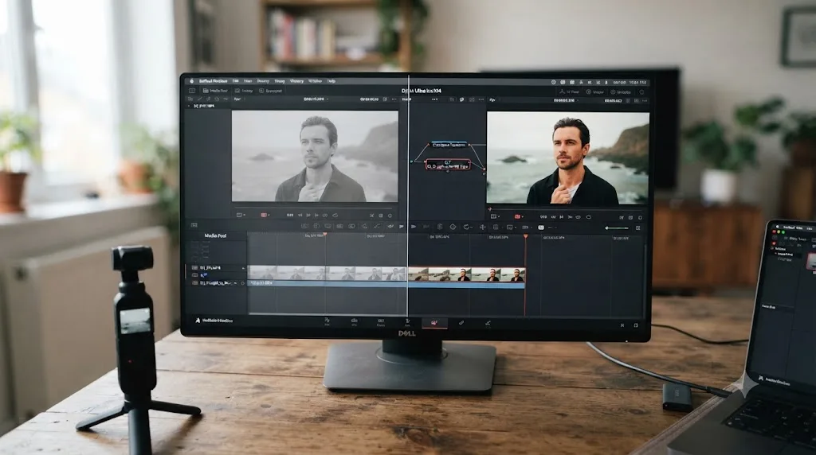Click the info circle icon at top-right toolbar
Image resolution: width=816 pixels, height=455 pixels.
click(x=641, y=92)
